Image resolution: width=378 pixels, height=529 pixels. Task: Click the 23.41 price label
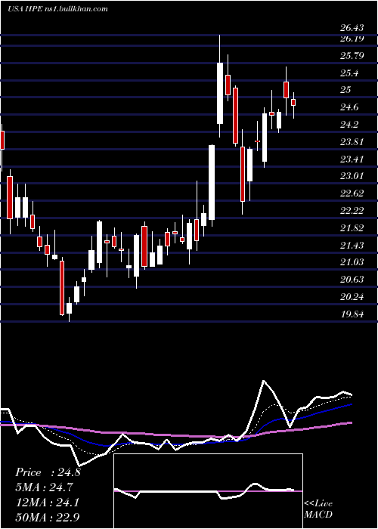[352, 159]
